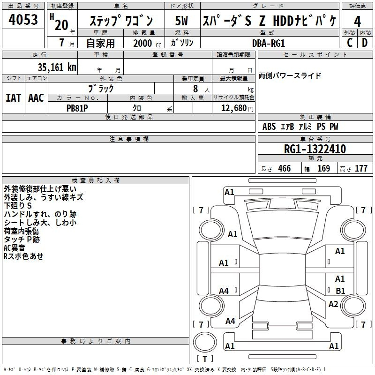375x375 pixels.
Task: Click the door type value 5W
Action: [181, 21]
